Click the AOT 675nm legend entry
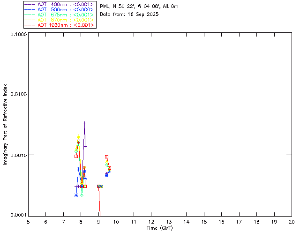 pyautogui.click(x=59, y=15)
